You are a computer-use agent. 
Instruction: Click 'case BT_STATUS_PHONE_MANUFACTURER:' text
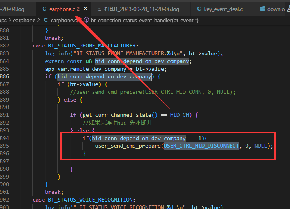pos(85,46)
